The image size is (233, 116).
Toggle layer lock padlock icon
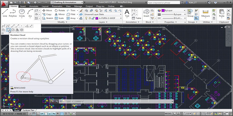tap(93, 18)
